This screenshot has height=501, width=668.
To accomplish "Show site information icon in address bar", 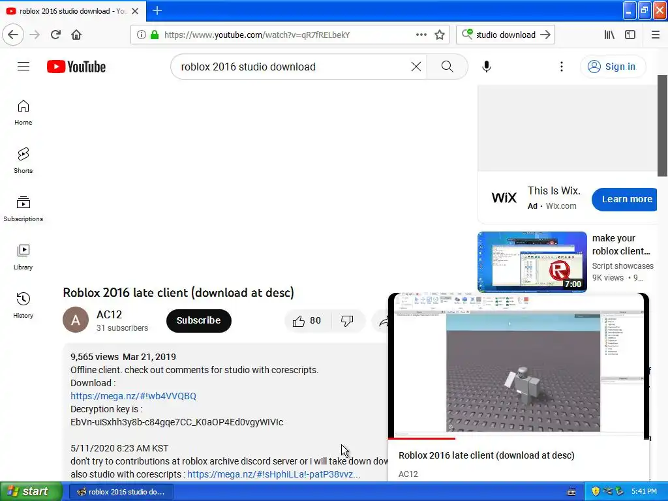I will coord(142,35).
